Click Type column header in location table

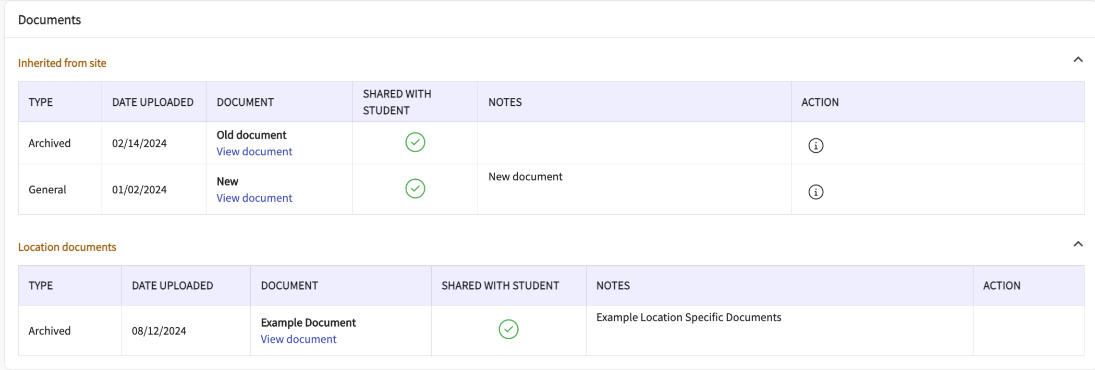click(41, 286)
